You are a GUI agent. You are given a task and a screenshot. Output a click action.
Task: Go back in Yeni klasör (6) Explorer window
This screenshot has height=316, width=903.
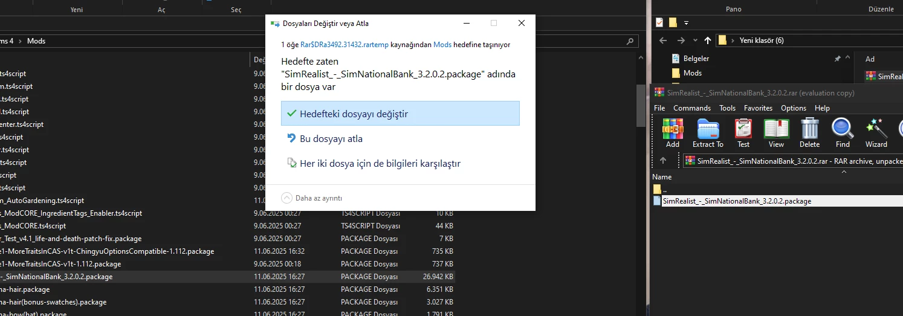click(x=662, y=40)
